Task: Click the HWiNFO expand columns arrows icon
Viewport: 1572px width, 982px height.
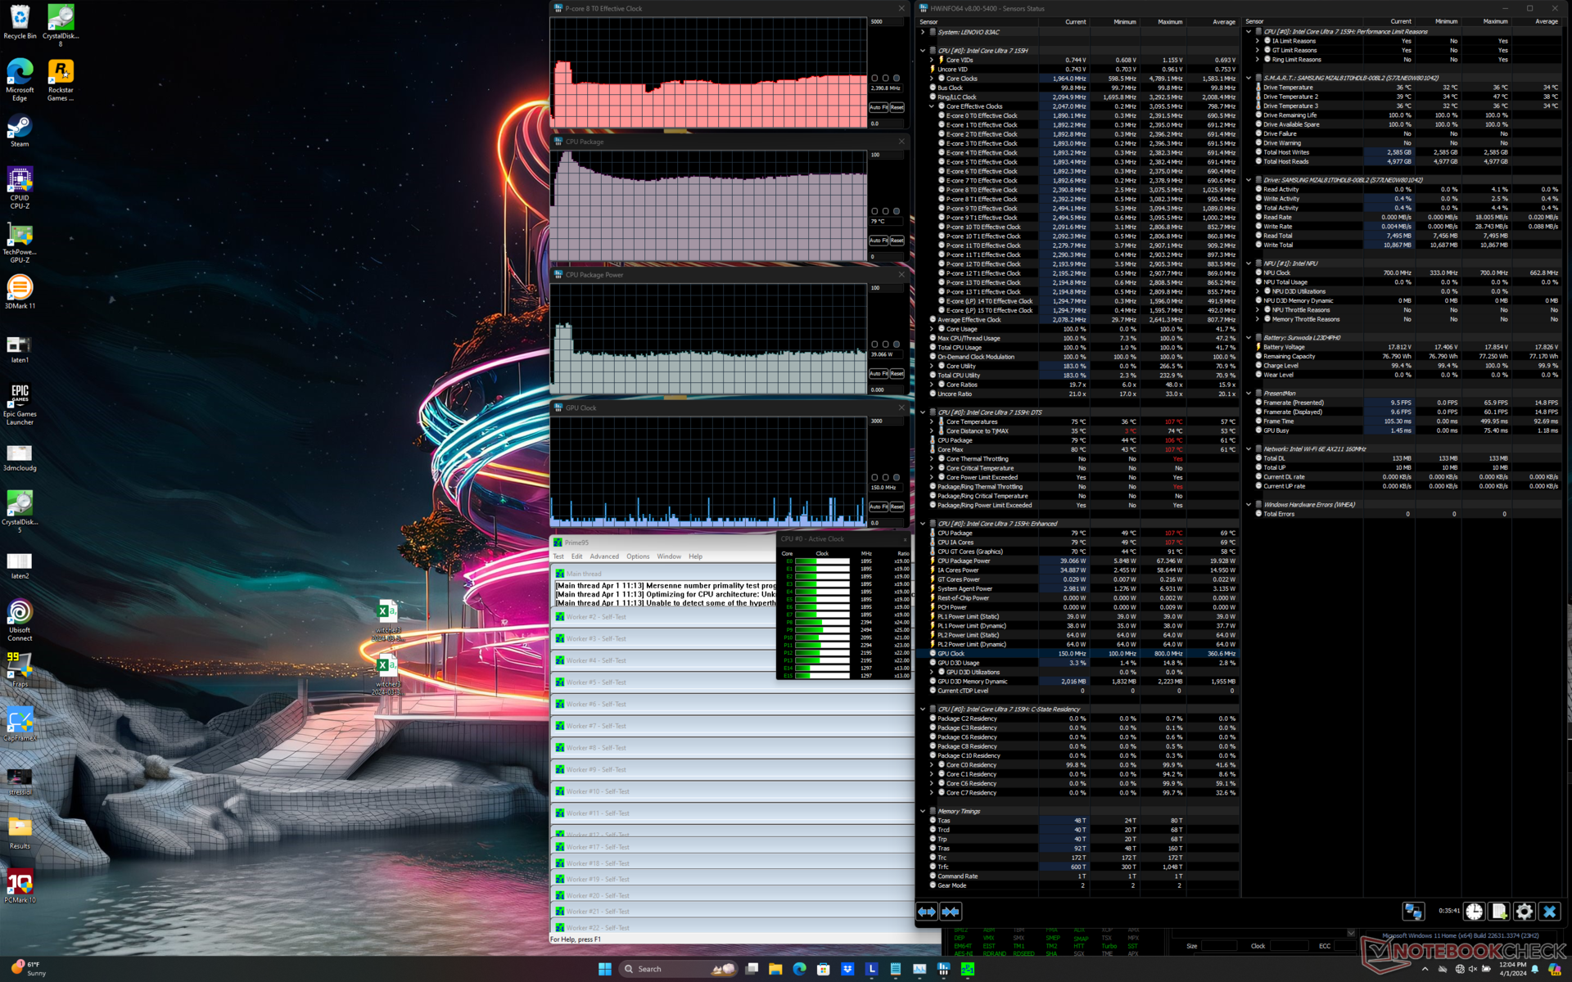Action: pos(927,912)
